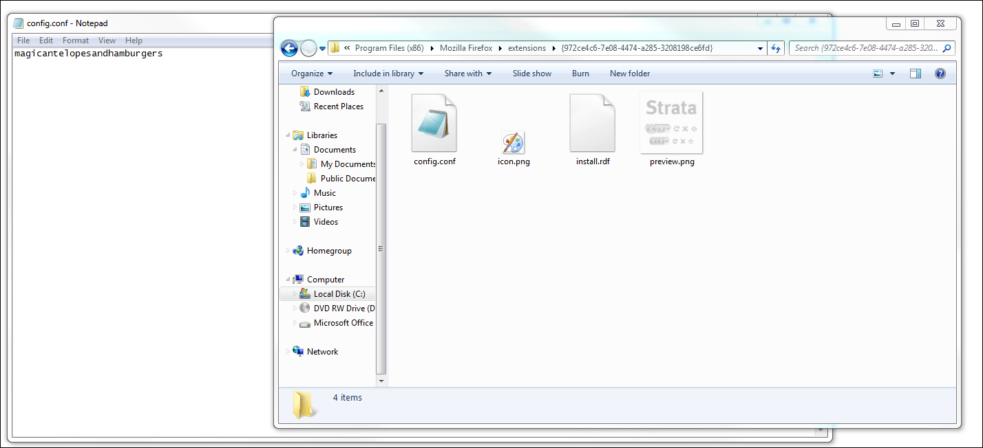This screenshot has width=983, height=448.
Task: Expand arrow after Mozilla Firefox breadcrumb
Action: pos(500,48)
